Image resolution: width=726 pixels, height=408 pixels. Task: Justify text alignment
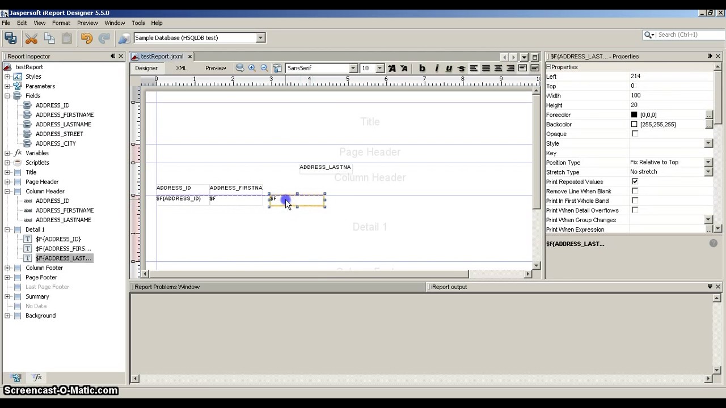tap(486, 68)
